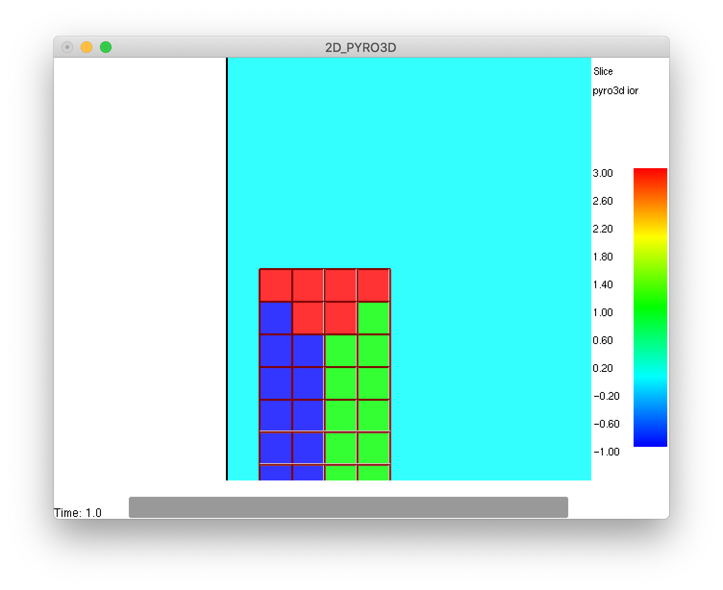Screen dimensions: 723x590
Task: Click the 3.00 legend tick value
Action: [603, 173]
